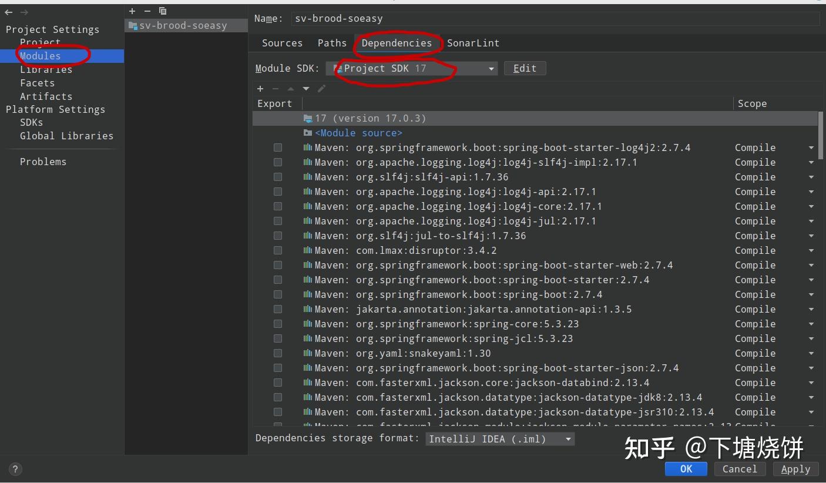This screenshot has width=826, height=483.
Task: Switch to the SonarLint tab
Action: [473, 43]
